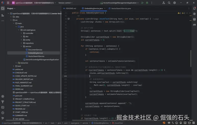This screenshot has width=197, height=125.
Task: Expand the test folder
Action: (14, 66)
